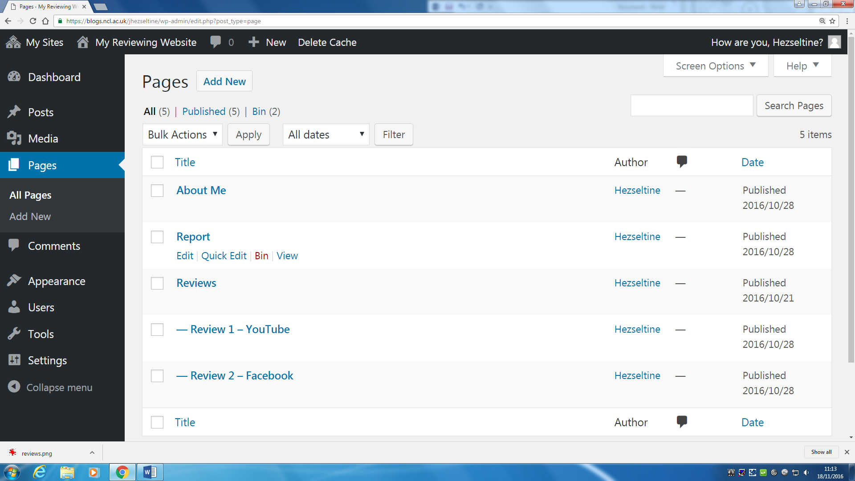Toggle the select-all checkbox in table header
The height and width of the screenshot is (481, 855).
(x=157, y=162)
